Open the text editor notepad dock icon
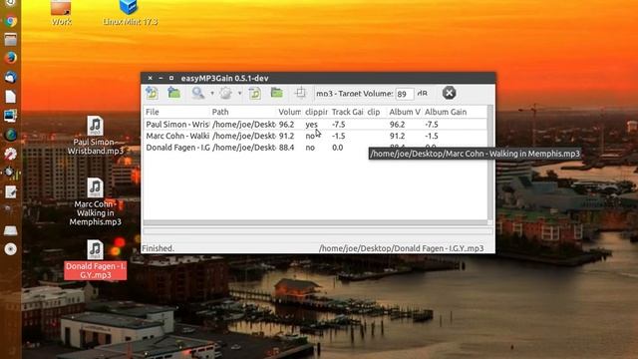The image size is (638, 359). tap(11, 191)
